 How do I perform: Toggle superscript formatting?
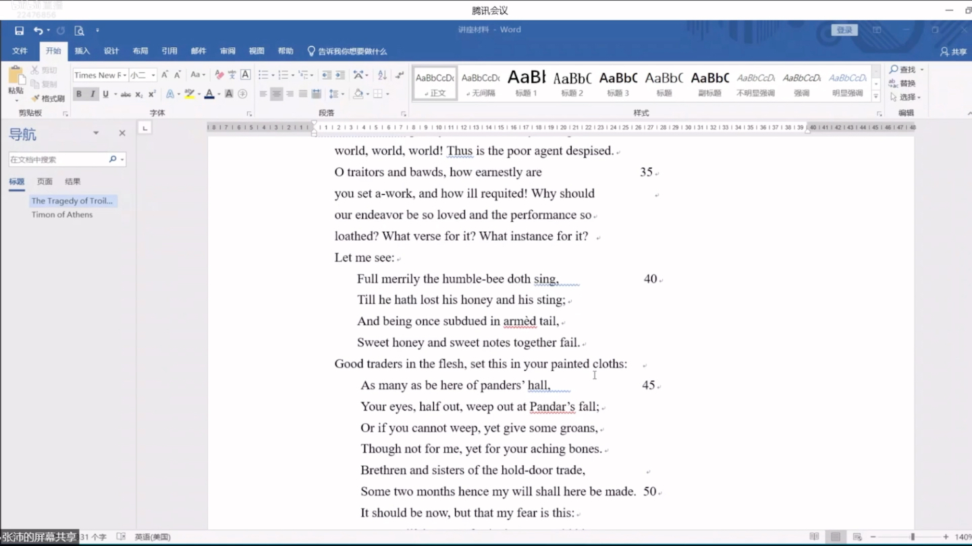[x=152, y=94]
